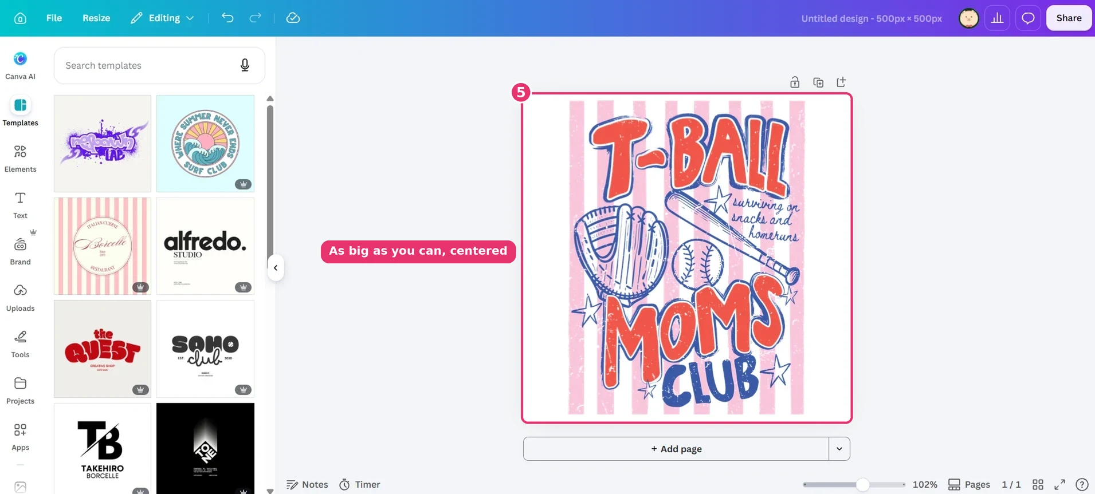Open the Uploads sidebar panel
This screenshot has height=494, width=1095.
(x=20, y=297)
